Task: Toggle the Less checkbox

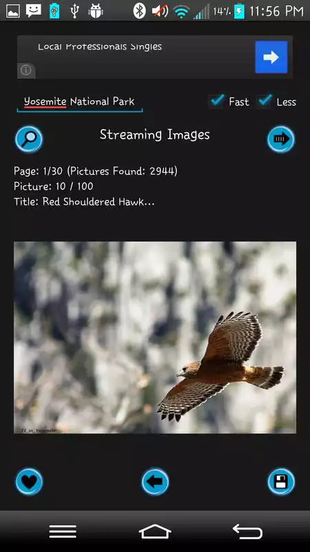Action: click(264, 101)
